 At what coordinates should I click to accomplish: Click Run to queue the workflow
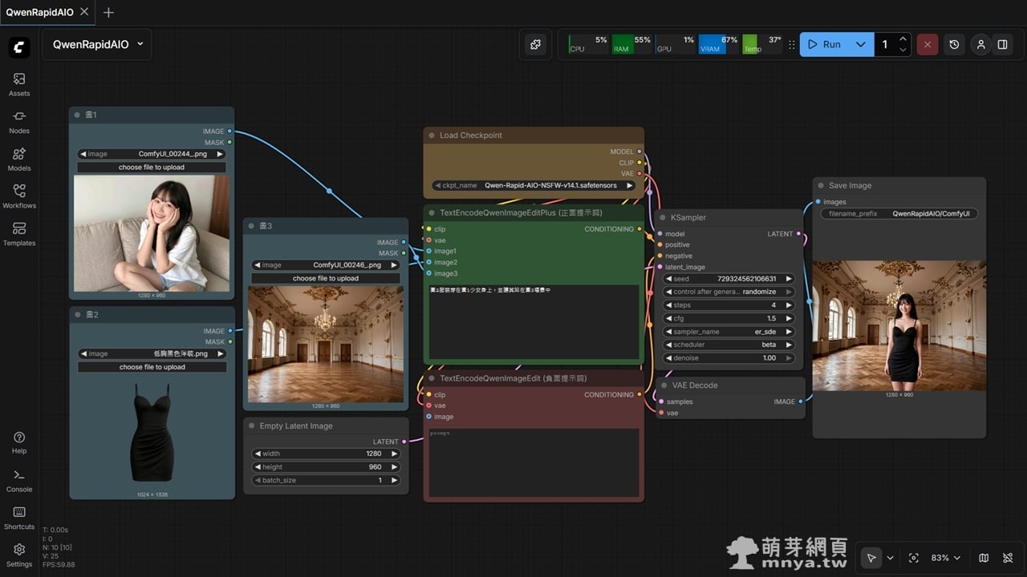pyautogui.click(x=825, y=45)
